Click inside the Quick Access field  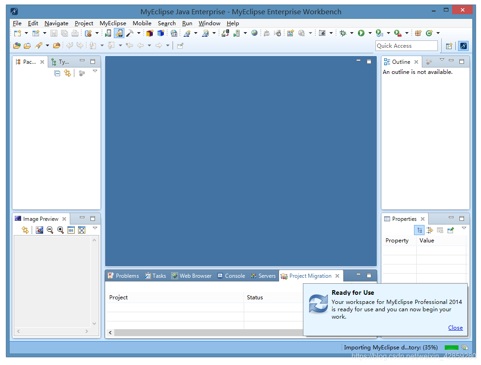[406, 45]
